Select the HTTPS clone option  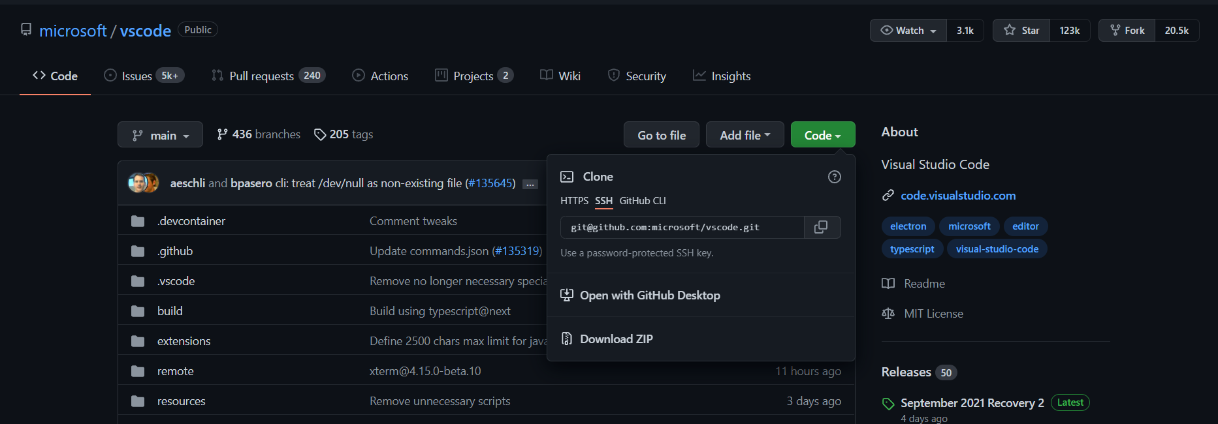(574, 201)
